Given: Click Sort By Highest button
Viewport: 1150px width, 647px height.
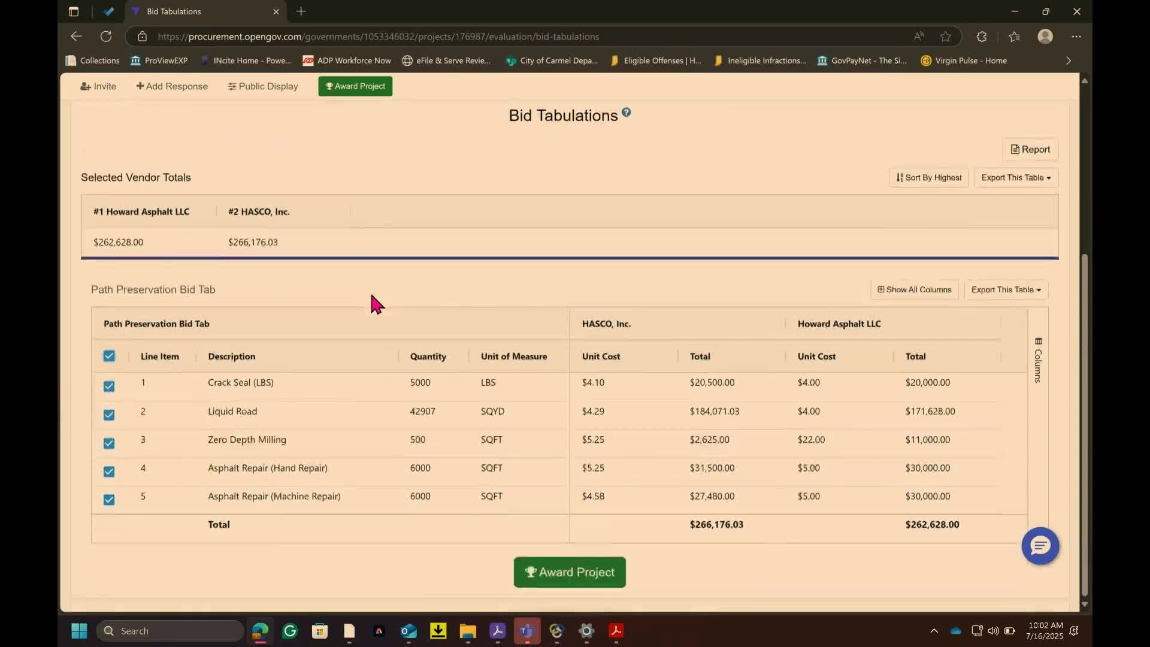Looking at the screenshot, I should 928,177.
